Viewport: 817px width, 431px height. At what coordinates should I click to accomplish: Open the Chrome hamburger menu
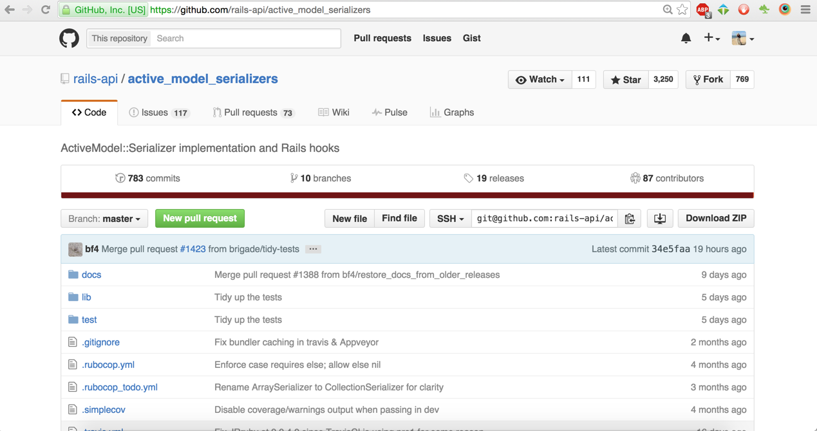pos(805,10)
